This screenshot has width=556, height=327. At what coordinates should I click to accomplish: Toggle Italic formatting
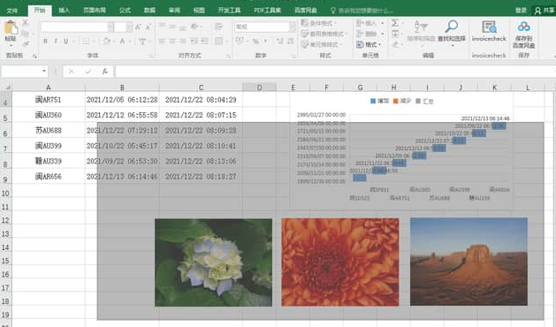click(56, 42)
